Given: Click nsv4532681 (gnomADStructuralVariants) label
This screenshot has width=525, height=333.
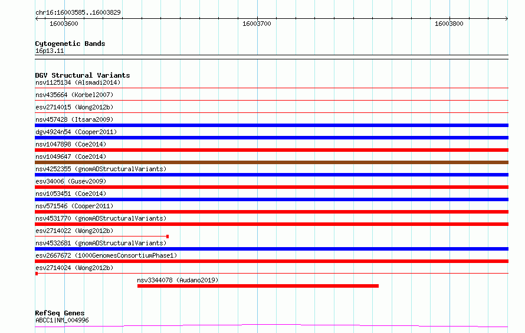Looking at the screenshot, I should (x=101, y=243).
